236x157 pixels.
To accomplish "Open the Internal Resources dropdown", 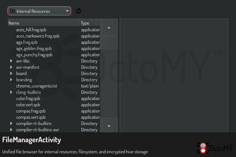I will point(39,11).
